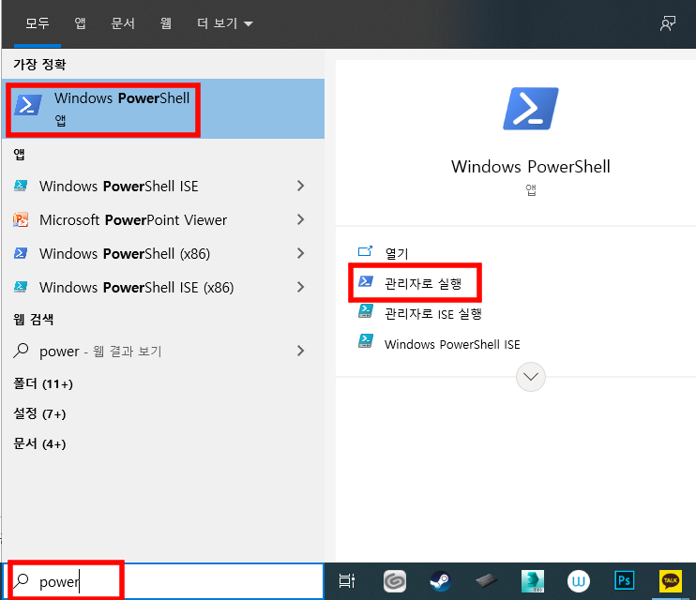Click 열기 to open PowerShell
The width and height of the screenshot is (696, 600).
tap(396, 253)
